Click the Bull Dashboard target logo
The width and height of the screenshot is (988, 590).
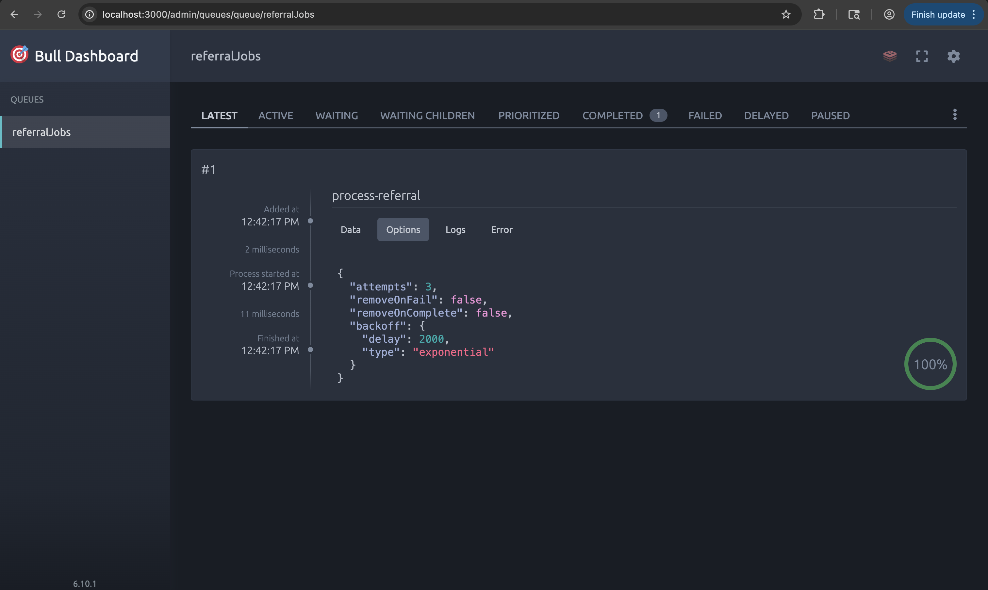20,55
